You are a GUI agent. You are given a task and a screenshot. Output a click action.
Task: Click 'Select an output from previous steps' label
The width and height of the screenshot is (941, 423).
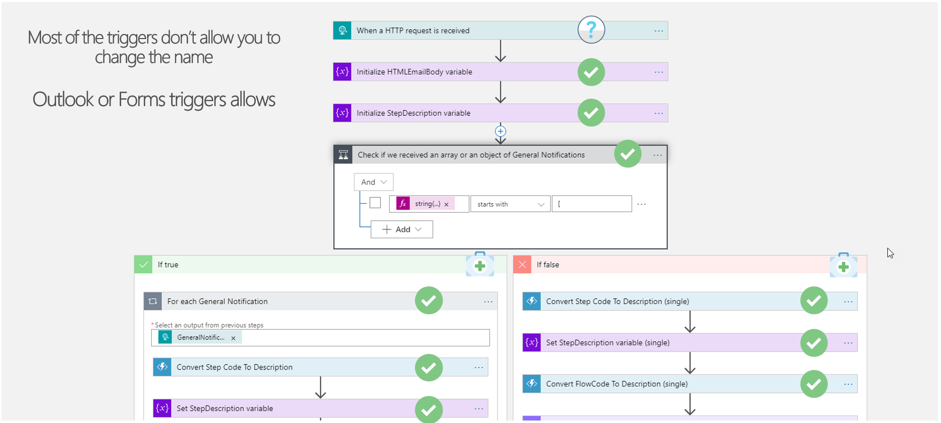pos(209,325)
